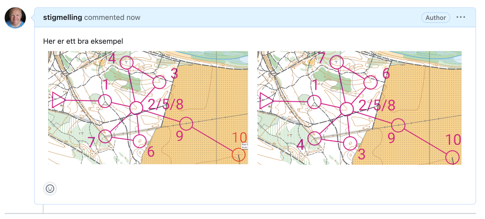485x219 pixels.
Task: Click the control 4 circle atop the left map
Action: [x=127, y=63]
